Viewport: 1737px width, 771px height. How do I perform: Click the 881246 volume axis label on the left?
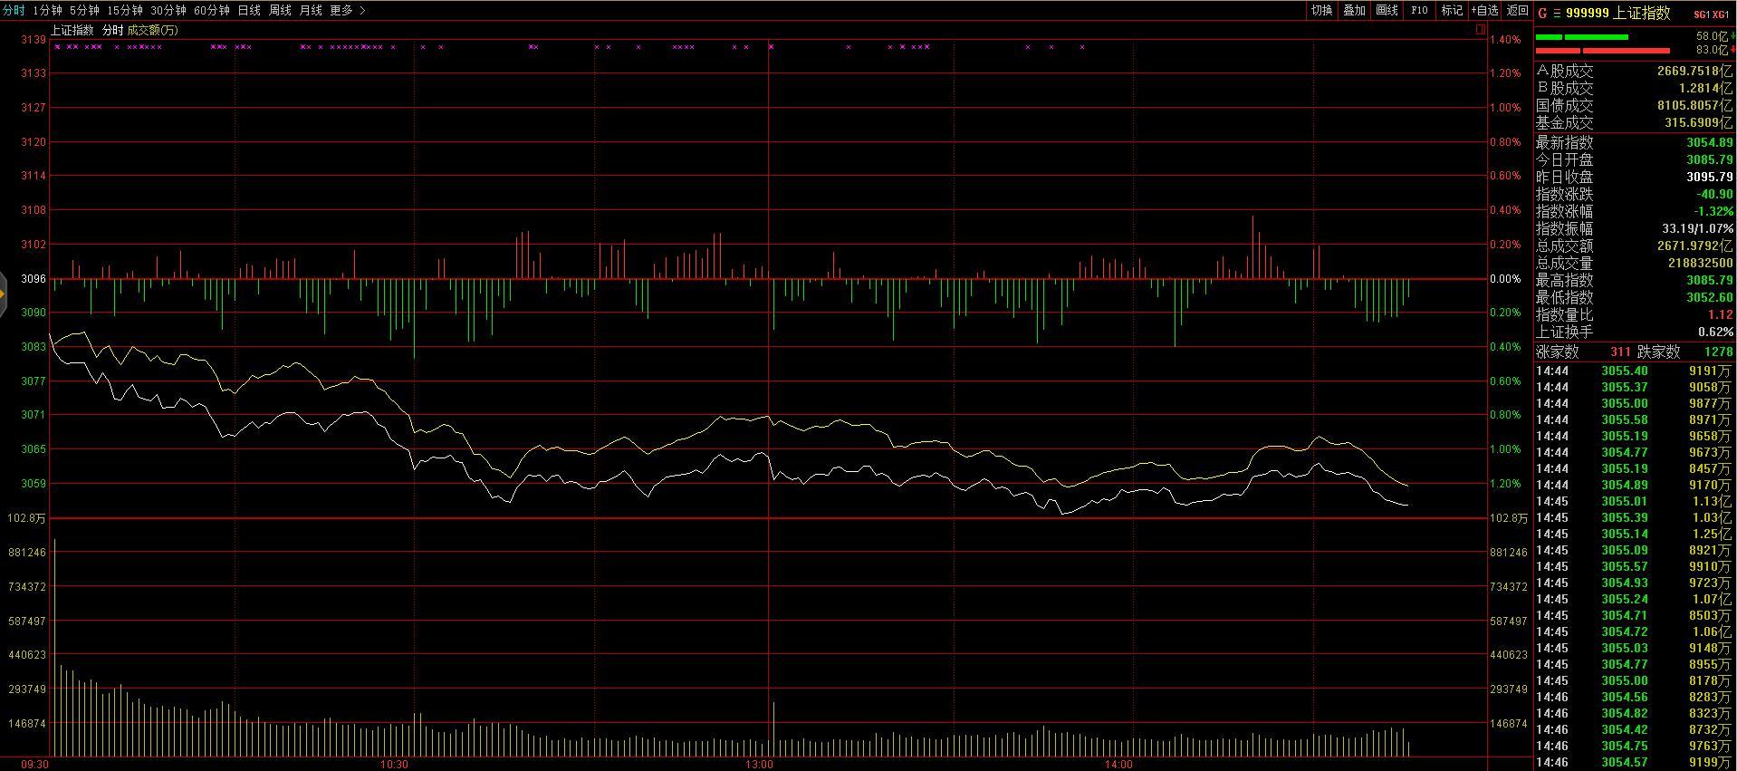click(x=27, y=553)
